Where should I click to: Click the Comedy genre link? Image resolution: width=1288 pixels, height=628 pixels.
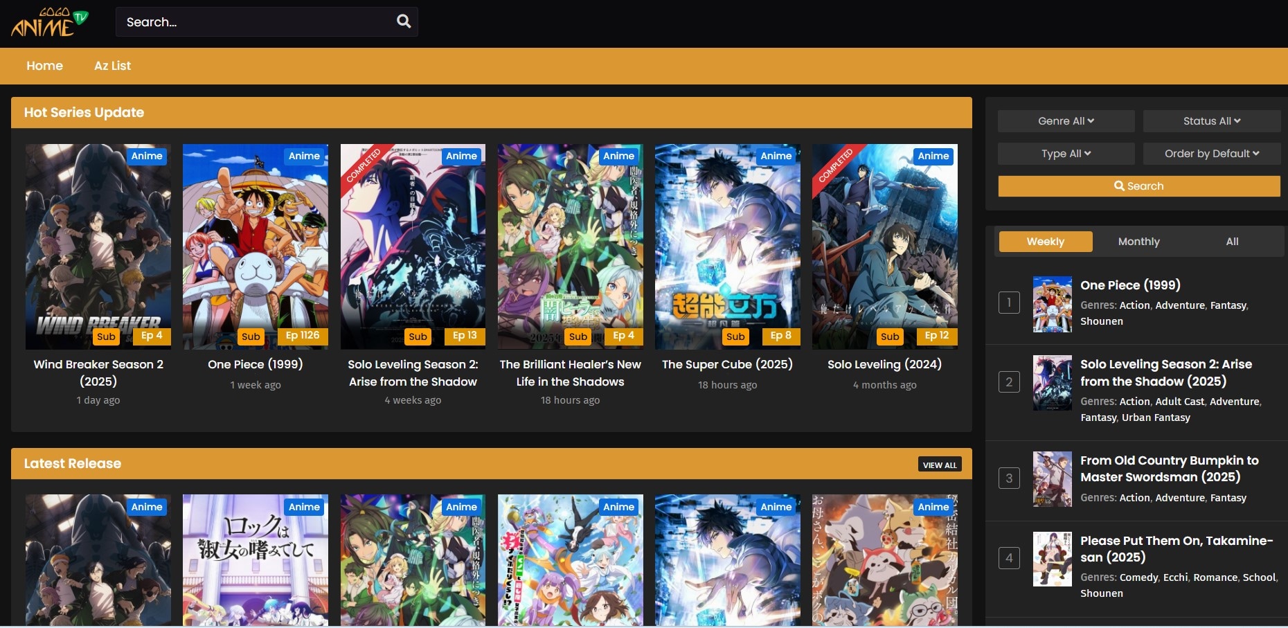1138,577
